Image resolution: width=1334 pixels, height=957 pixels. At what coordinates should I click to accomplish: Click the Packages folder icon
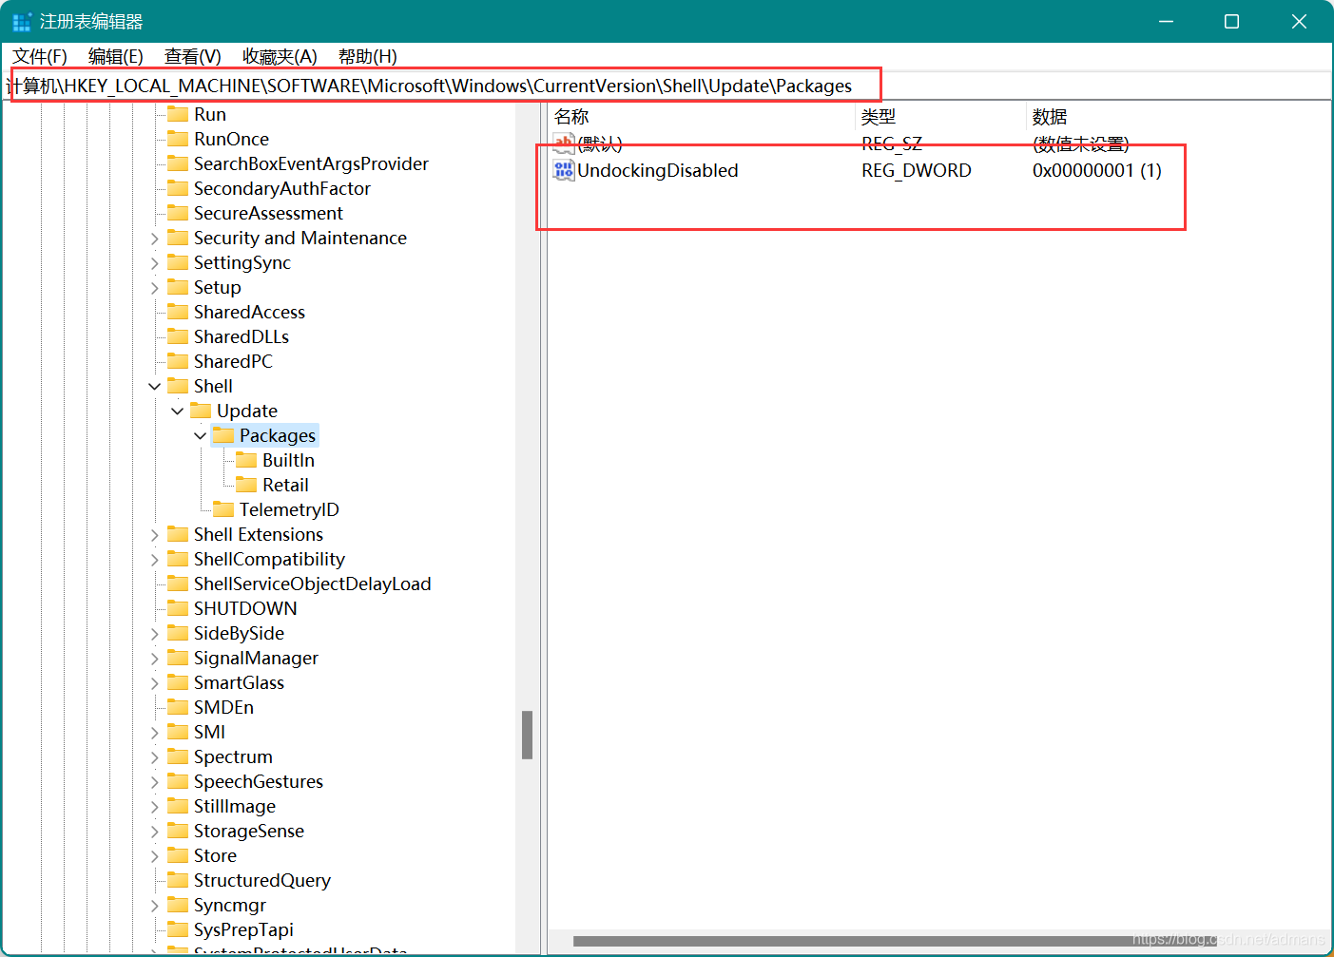[x=223, y=435]
